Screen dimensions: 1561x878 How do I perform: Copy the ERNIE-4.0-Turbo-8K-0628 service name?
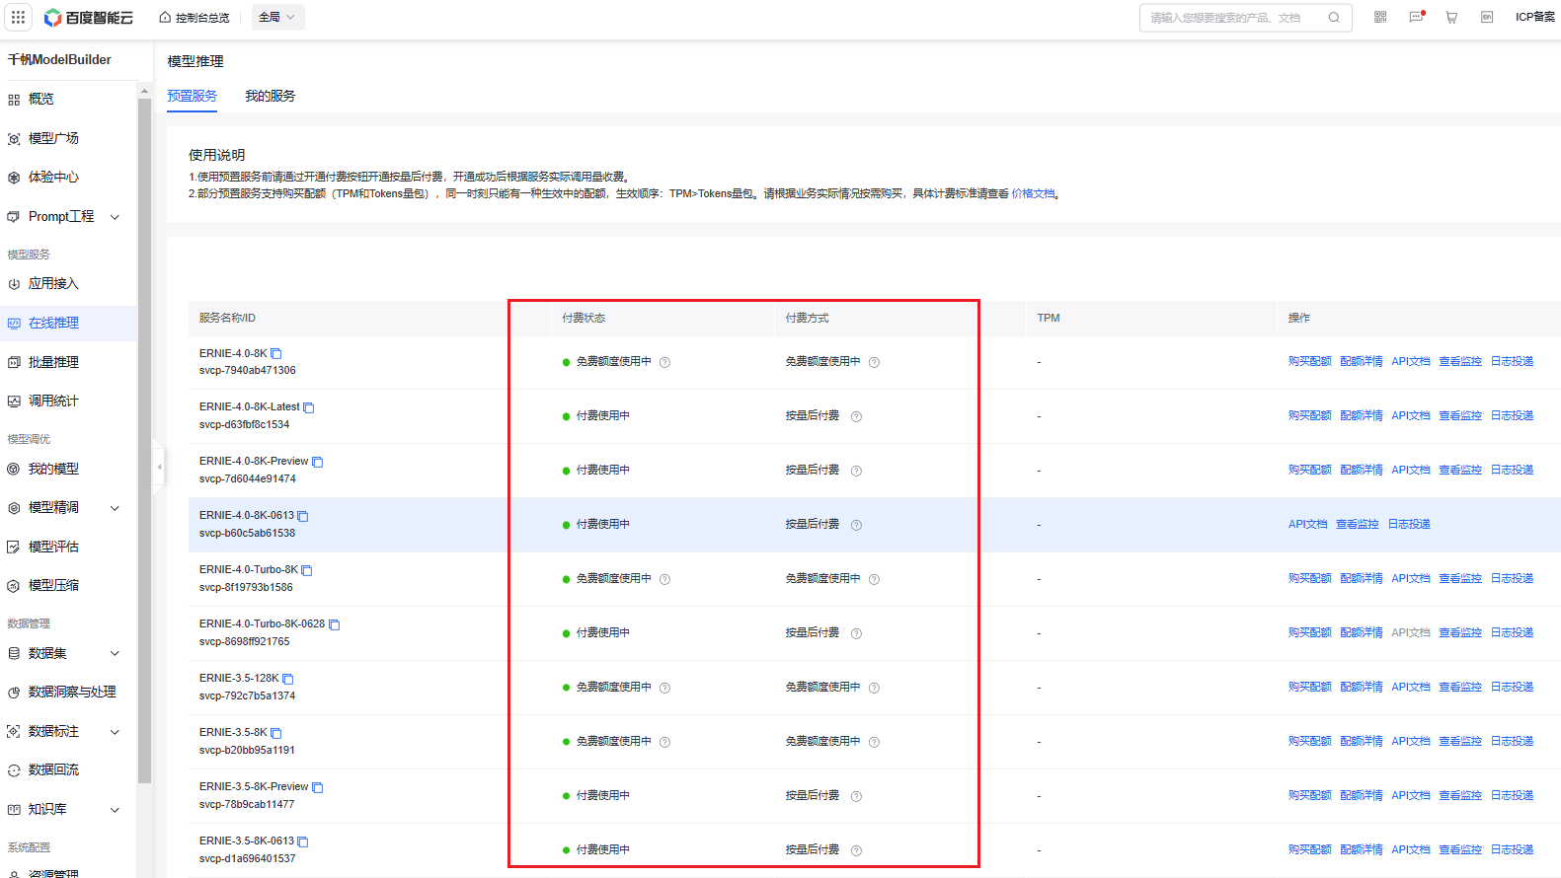(x=335, y=624)
